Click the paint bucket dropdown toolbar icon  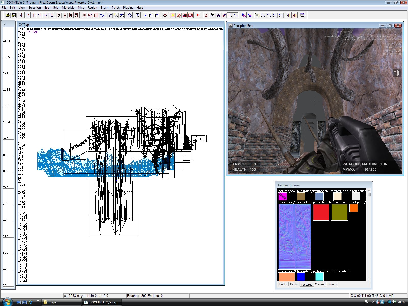click(116, 15)
